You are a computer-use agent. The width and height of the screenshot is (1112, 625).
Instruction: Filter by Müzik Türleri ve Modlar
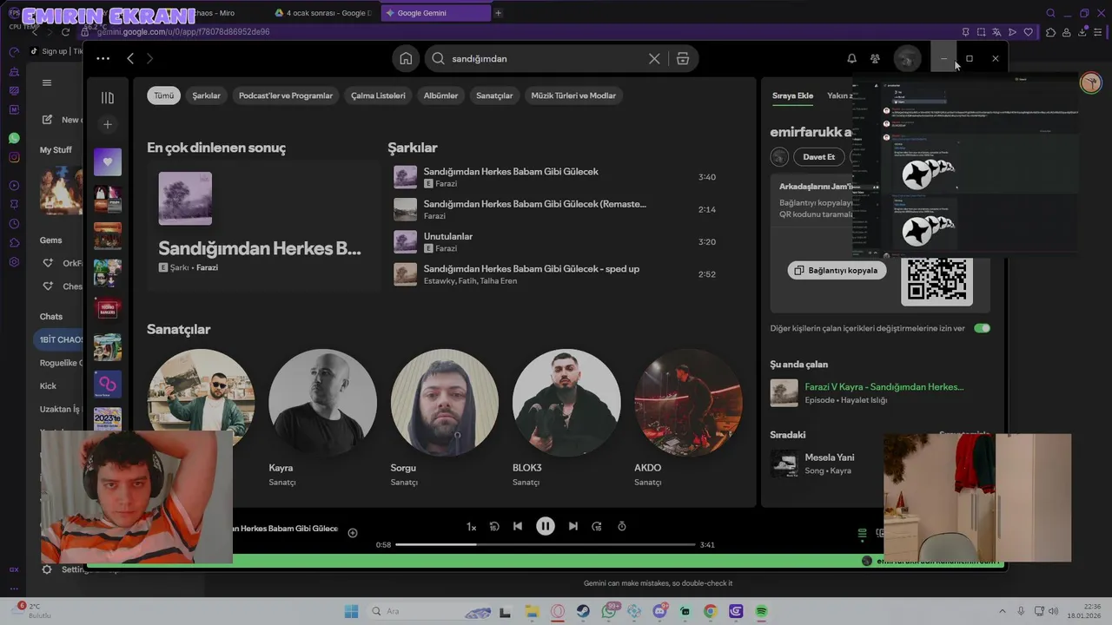tap(573, 95)
